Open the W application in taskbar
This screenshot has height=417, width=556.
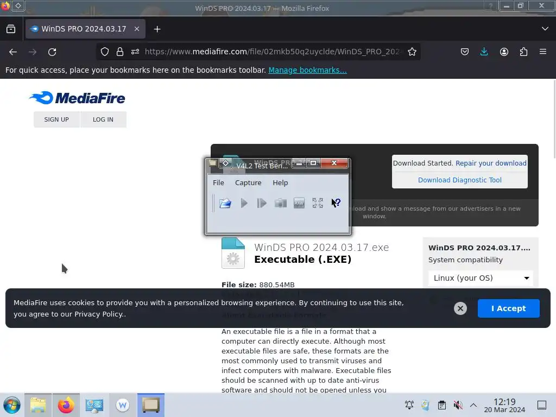tap(123, 405)
